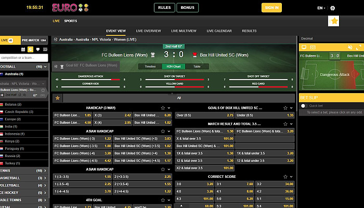Image resolution: width=364 pixels, height=208 pixels.
Task: Expand the Ice Hockey section
Action: [45, 193]
